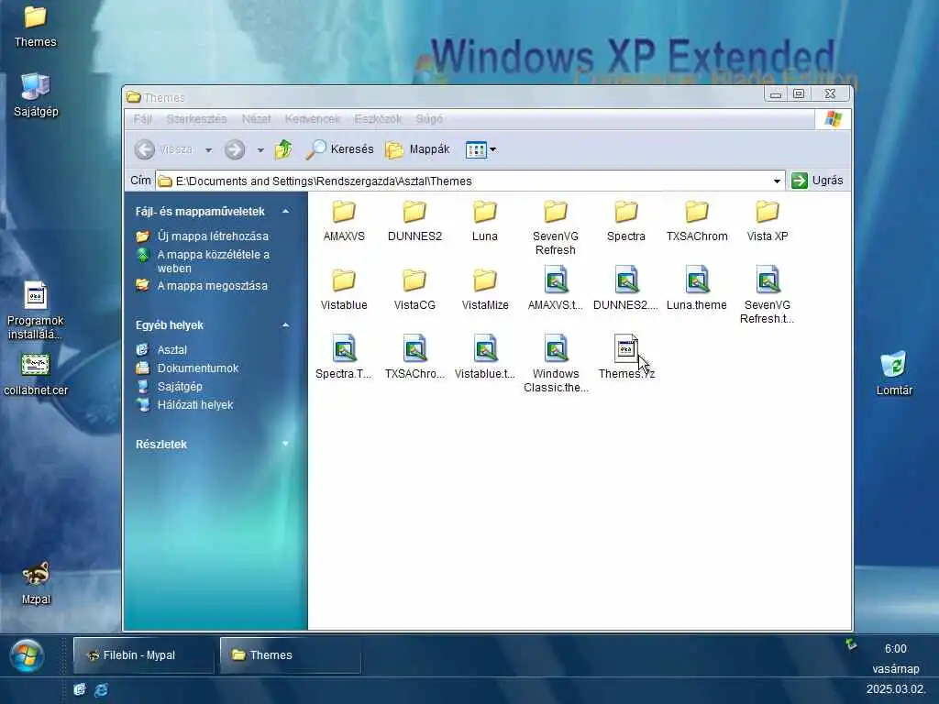Click the Internet Explorer quick launch icon
Screen dimensions: 939x704
pos(101,689)
